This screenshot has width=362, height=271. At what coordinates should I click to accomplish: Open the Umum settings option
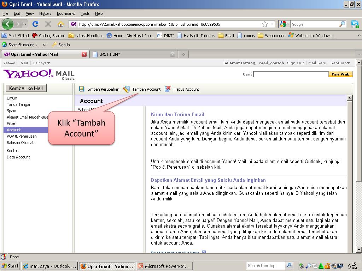tap(12, 98)
